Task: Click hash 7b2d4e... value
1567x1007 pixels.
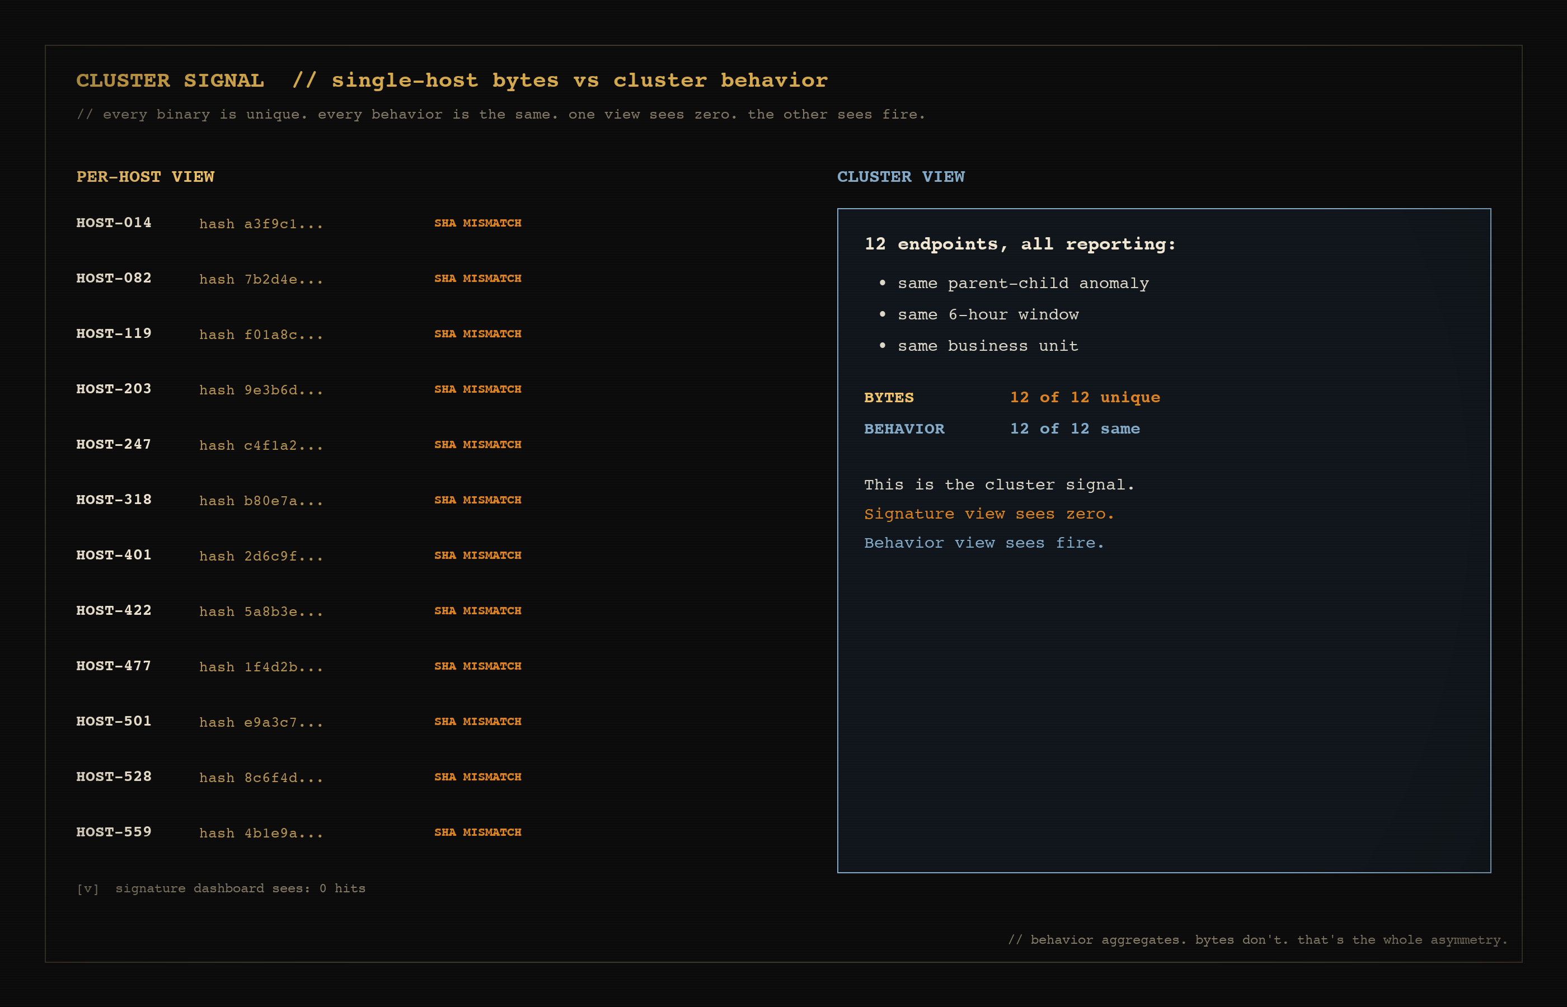Action: [261, 279]
